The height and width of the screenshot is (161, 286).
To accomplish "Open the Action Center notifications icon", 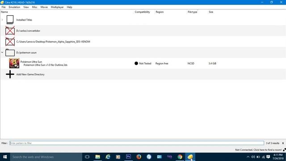I will (268, 157).
